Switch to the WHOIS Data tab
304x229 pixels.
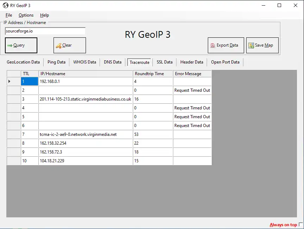(85, 62)
